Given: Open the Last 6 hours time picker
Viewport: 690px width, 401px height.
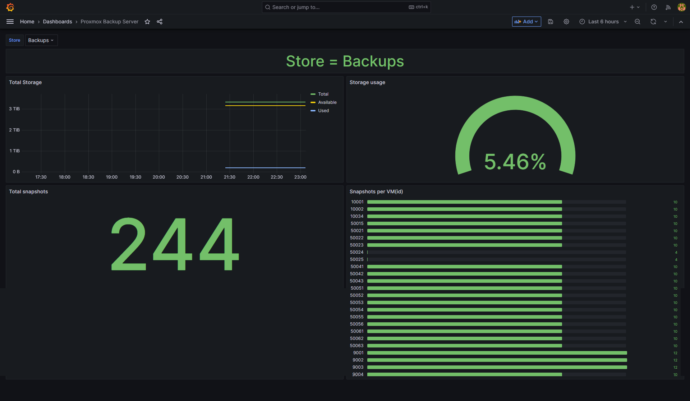Looking at the screenshot, I should (603, 22).
